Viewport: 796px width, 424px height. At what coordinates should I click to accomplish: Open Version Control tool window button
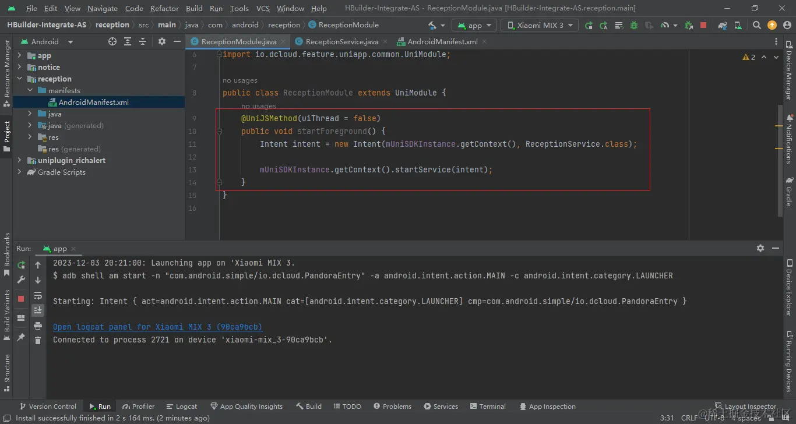(48, 407)
